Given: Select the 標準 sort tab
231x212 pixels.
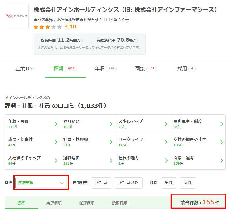Looking at the screenshot, I should tap(21, 203).
